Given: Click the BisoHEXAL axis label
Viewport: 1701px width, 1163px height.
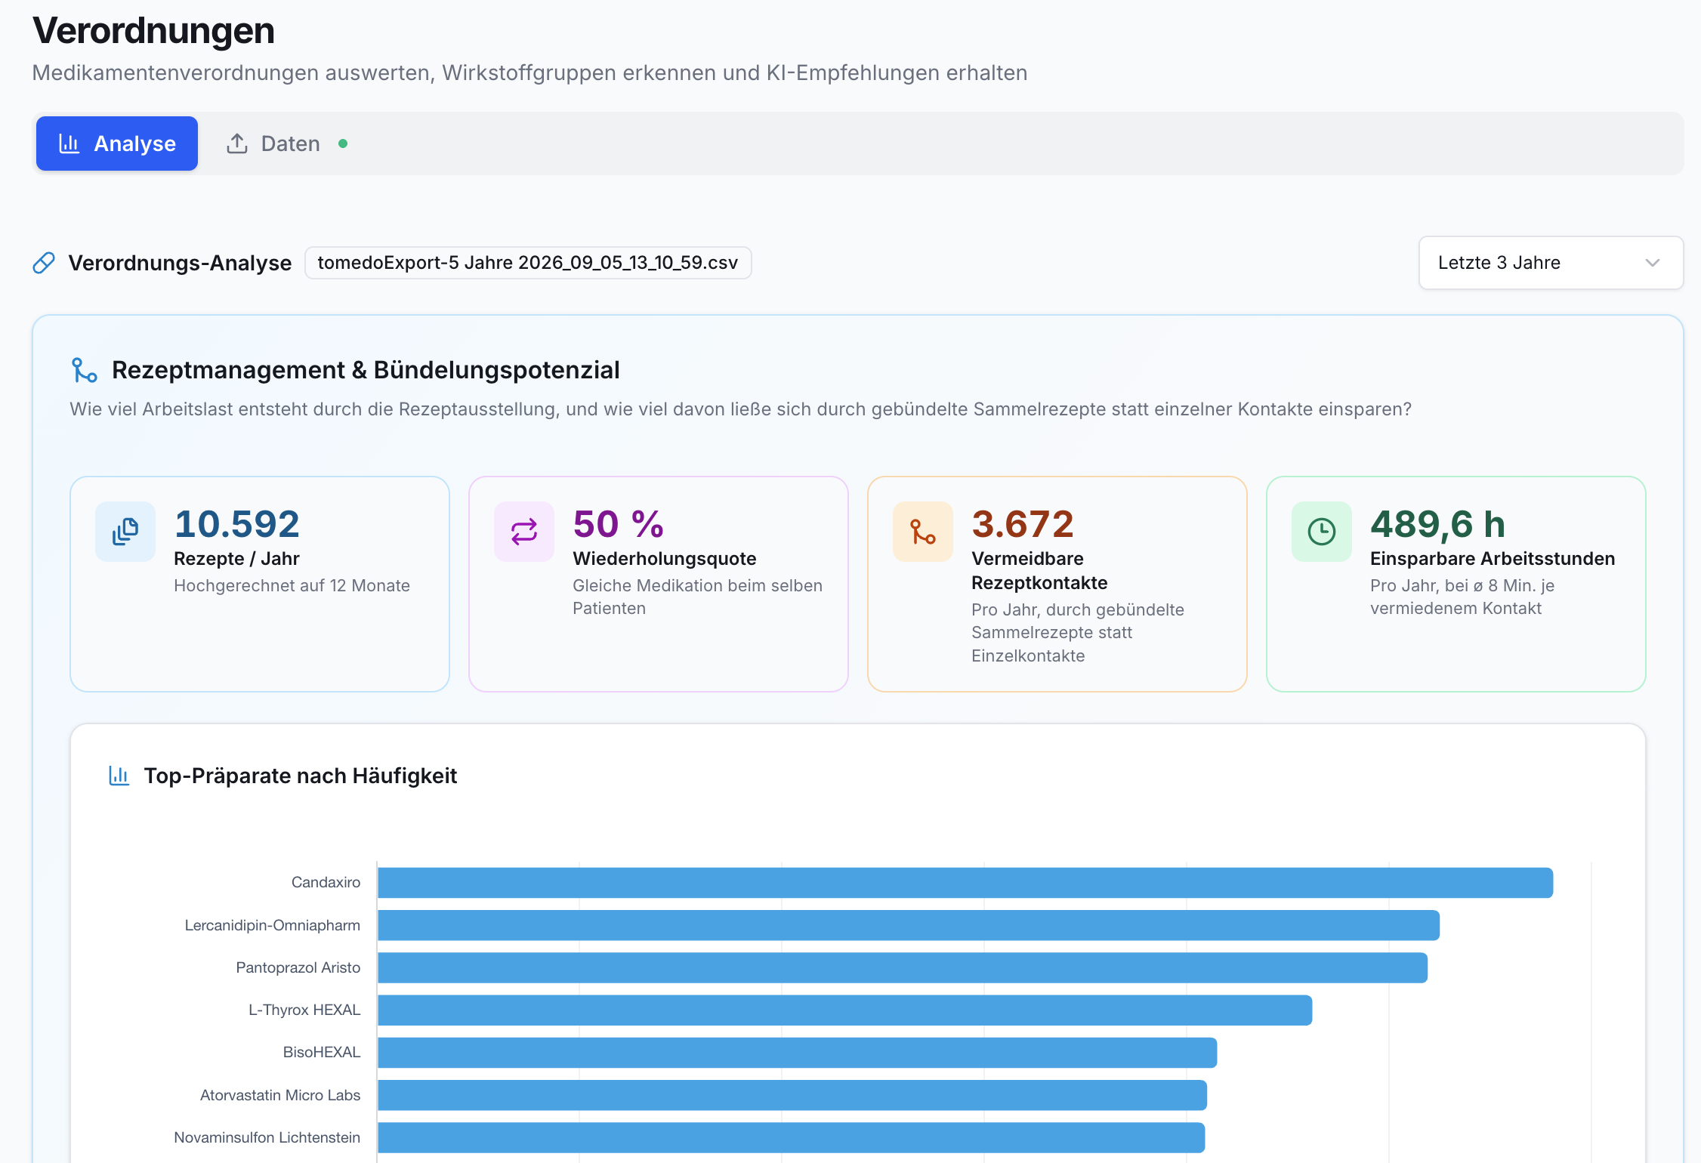Looking at the screenshot, I should coord(322,1052).
